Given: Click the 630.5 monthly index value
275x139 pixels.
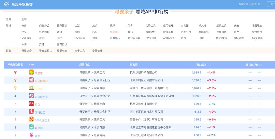Looking at the screenshot, I should pyautogui.click(x=198, y=104).
